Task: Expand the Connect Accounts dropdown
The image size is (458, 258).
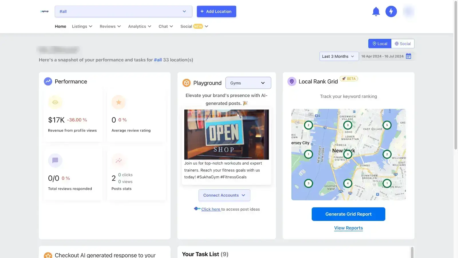Action: pyautogui.click(x=224, y=195)
